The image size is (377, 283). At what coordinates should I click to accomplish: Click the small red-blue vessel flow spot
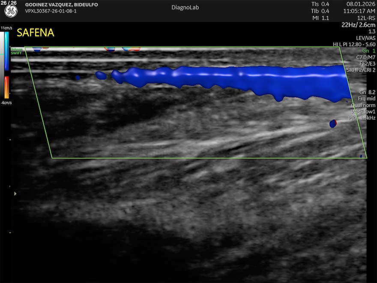[333, 123]
